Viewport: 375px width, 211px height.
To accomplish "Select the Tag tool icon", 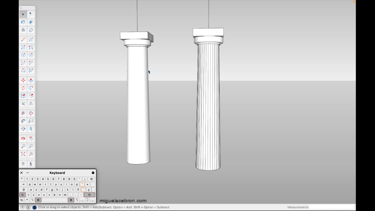I will point(31,30).
